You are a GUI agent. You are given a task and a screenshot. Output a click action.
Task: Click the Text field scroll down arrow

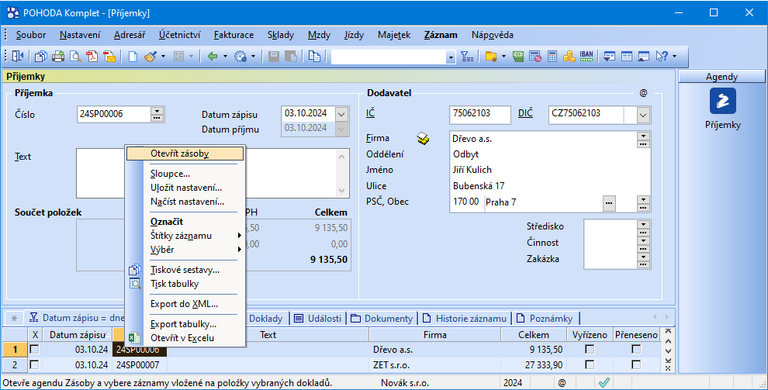coord(342,191)
